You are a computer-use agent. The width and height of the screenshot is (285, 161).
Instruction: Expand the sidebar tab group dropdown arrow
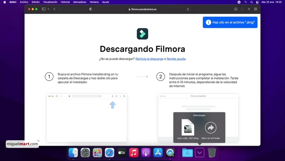[x=48, y=9]
